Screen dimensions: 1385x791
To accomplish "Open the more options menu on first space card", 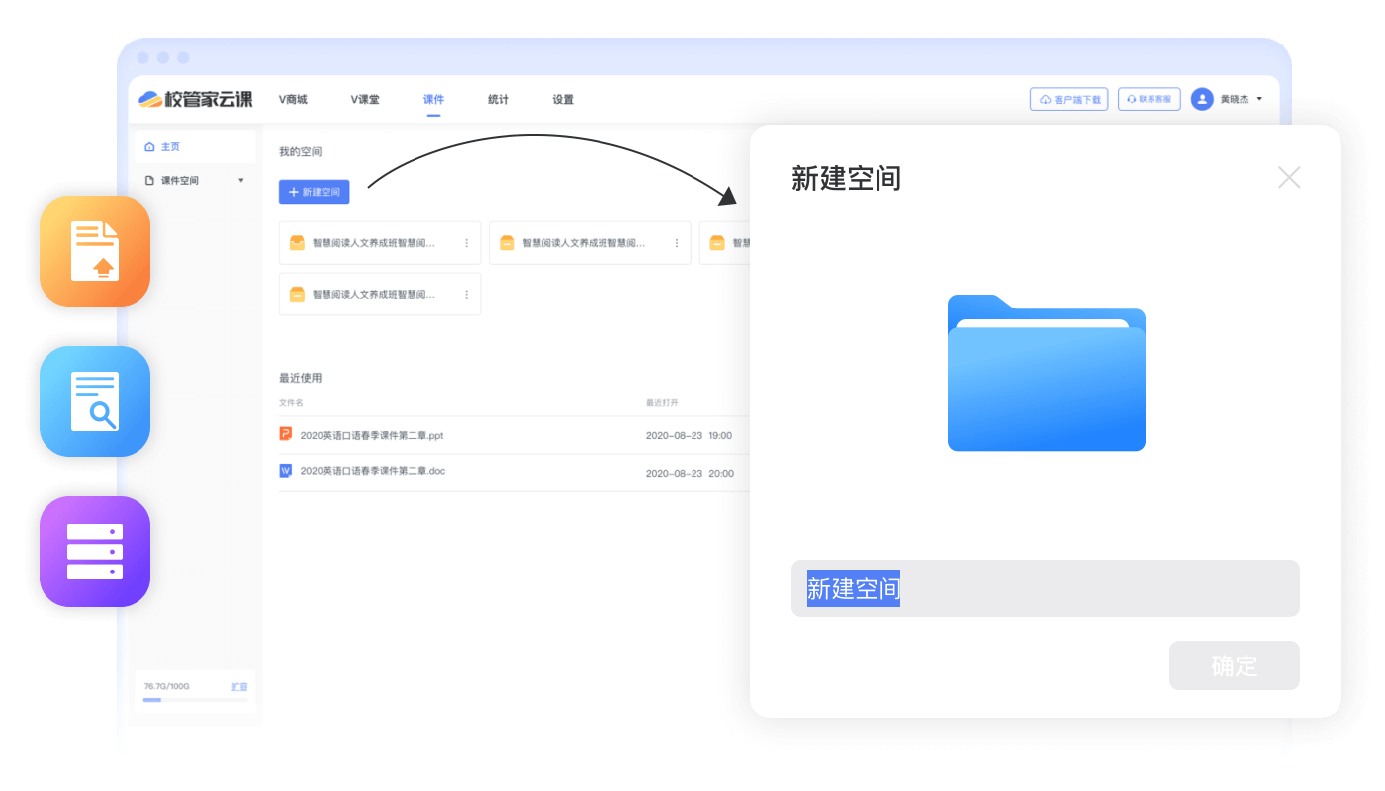I will coord(466,243).
